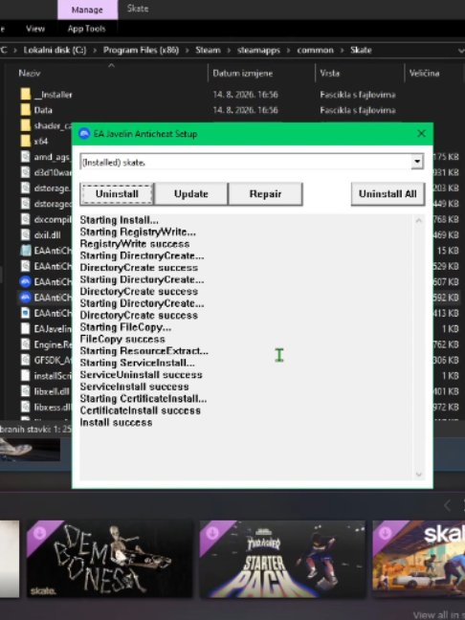
Task: Open the View ribbon menu
Action: [35, 29]
